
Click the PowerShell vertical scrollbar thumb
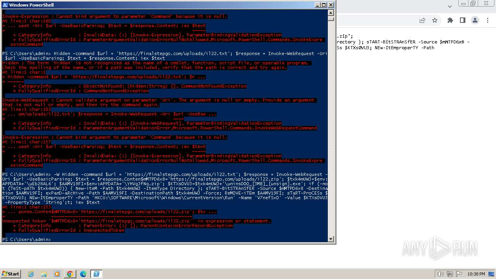coord(331,19)
